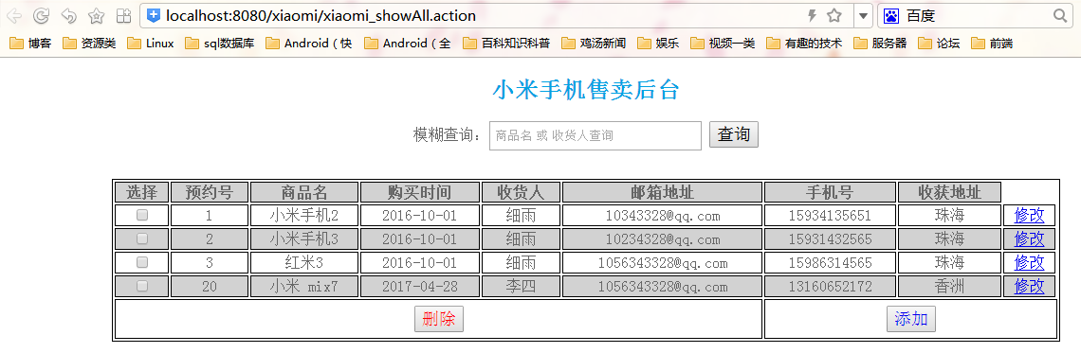
Task: Go back with the browser back arrow
Action: point(14,15)
